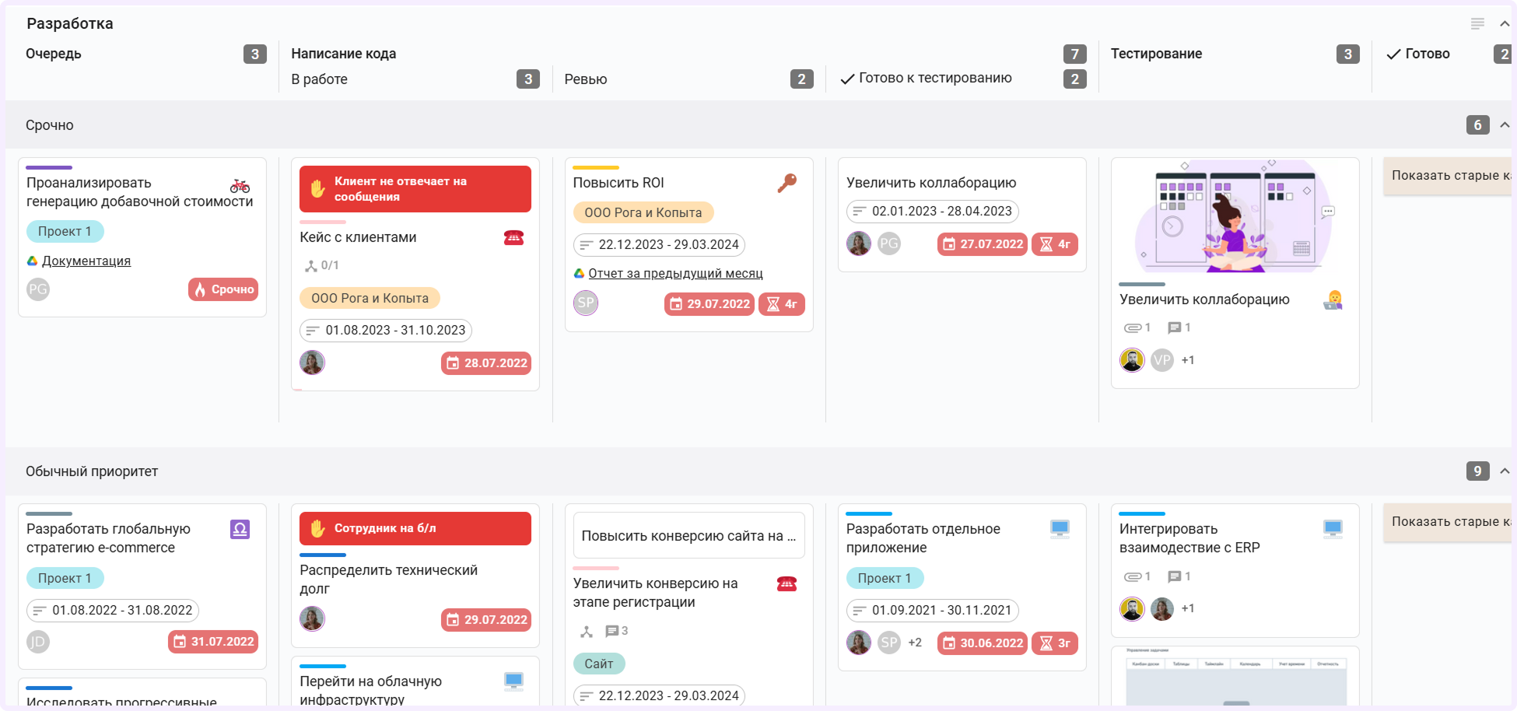The image size is (1517, 711).
Task: Click the bicycle icon on the value analysis card
Action: tap(240, 187)
